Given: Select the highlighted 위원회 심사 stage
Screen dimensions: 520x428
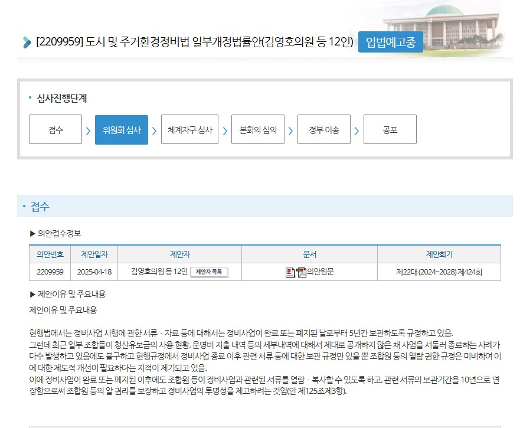Looking at the screenshot, I should pos(121,129).
